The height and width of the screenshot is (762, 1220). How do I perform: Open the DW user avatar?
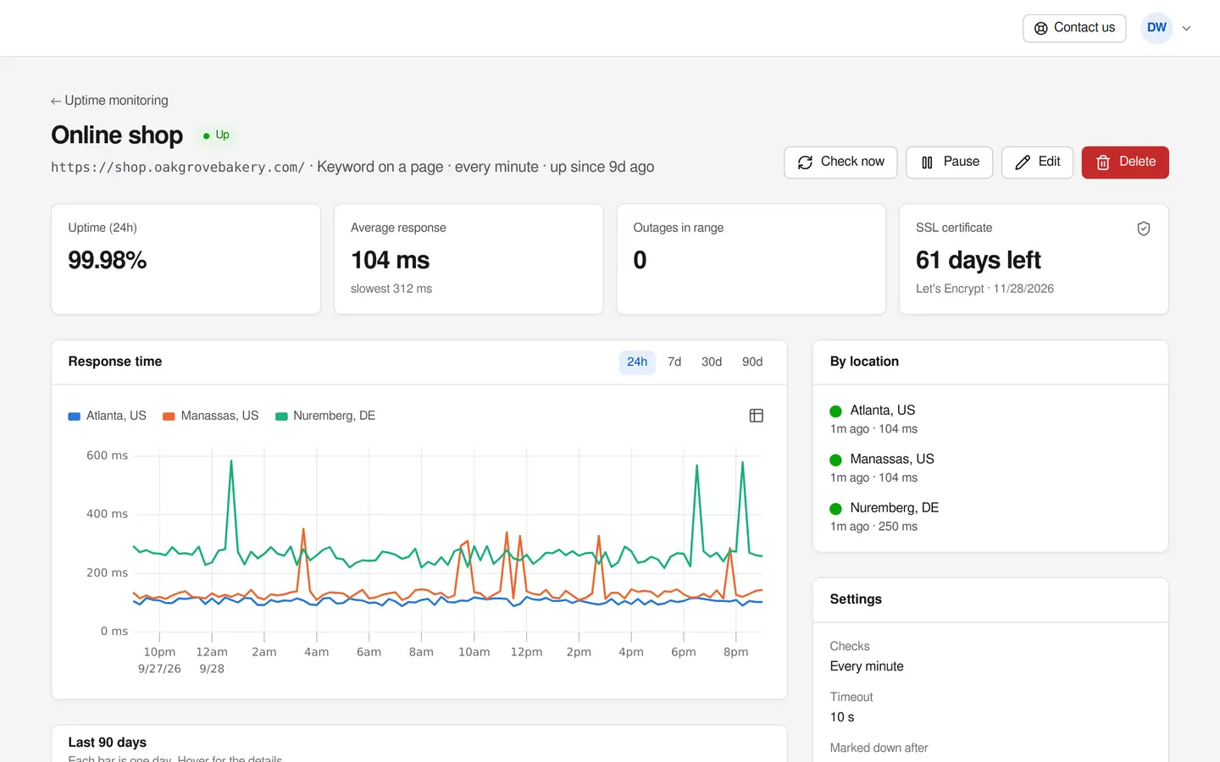click(x=1156, y=28)
